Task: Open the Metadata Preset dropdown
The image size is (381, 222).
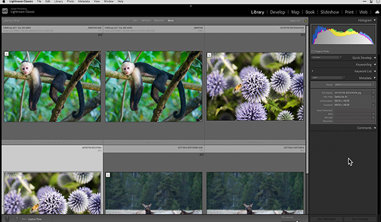Action: click(354, 84)
